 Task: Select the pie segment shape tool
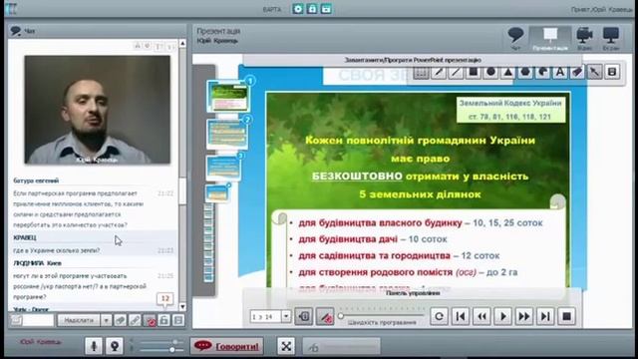542,73
